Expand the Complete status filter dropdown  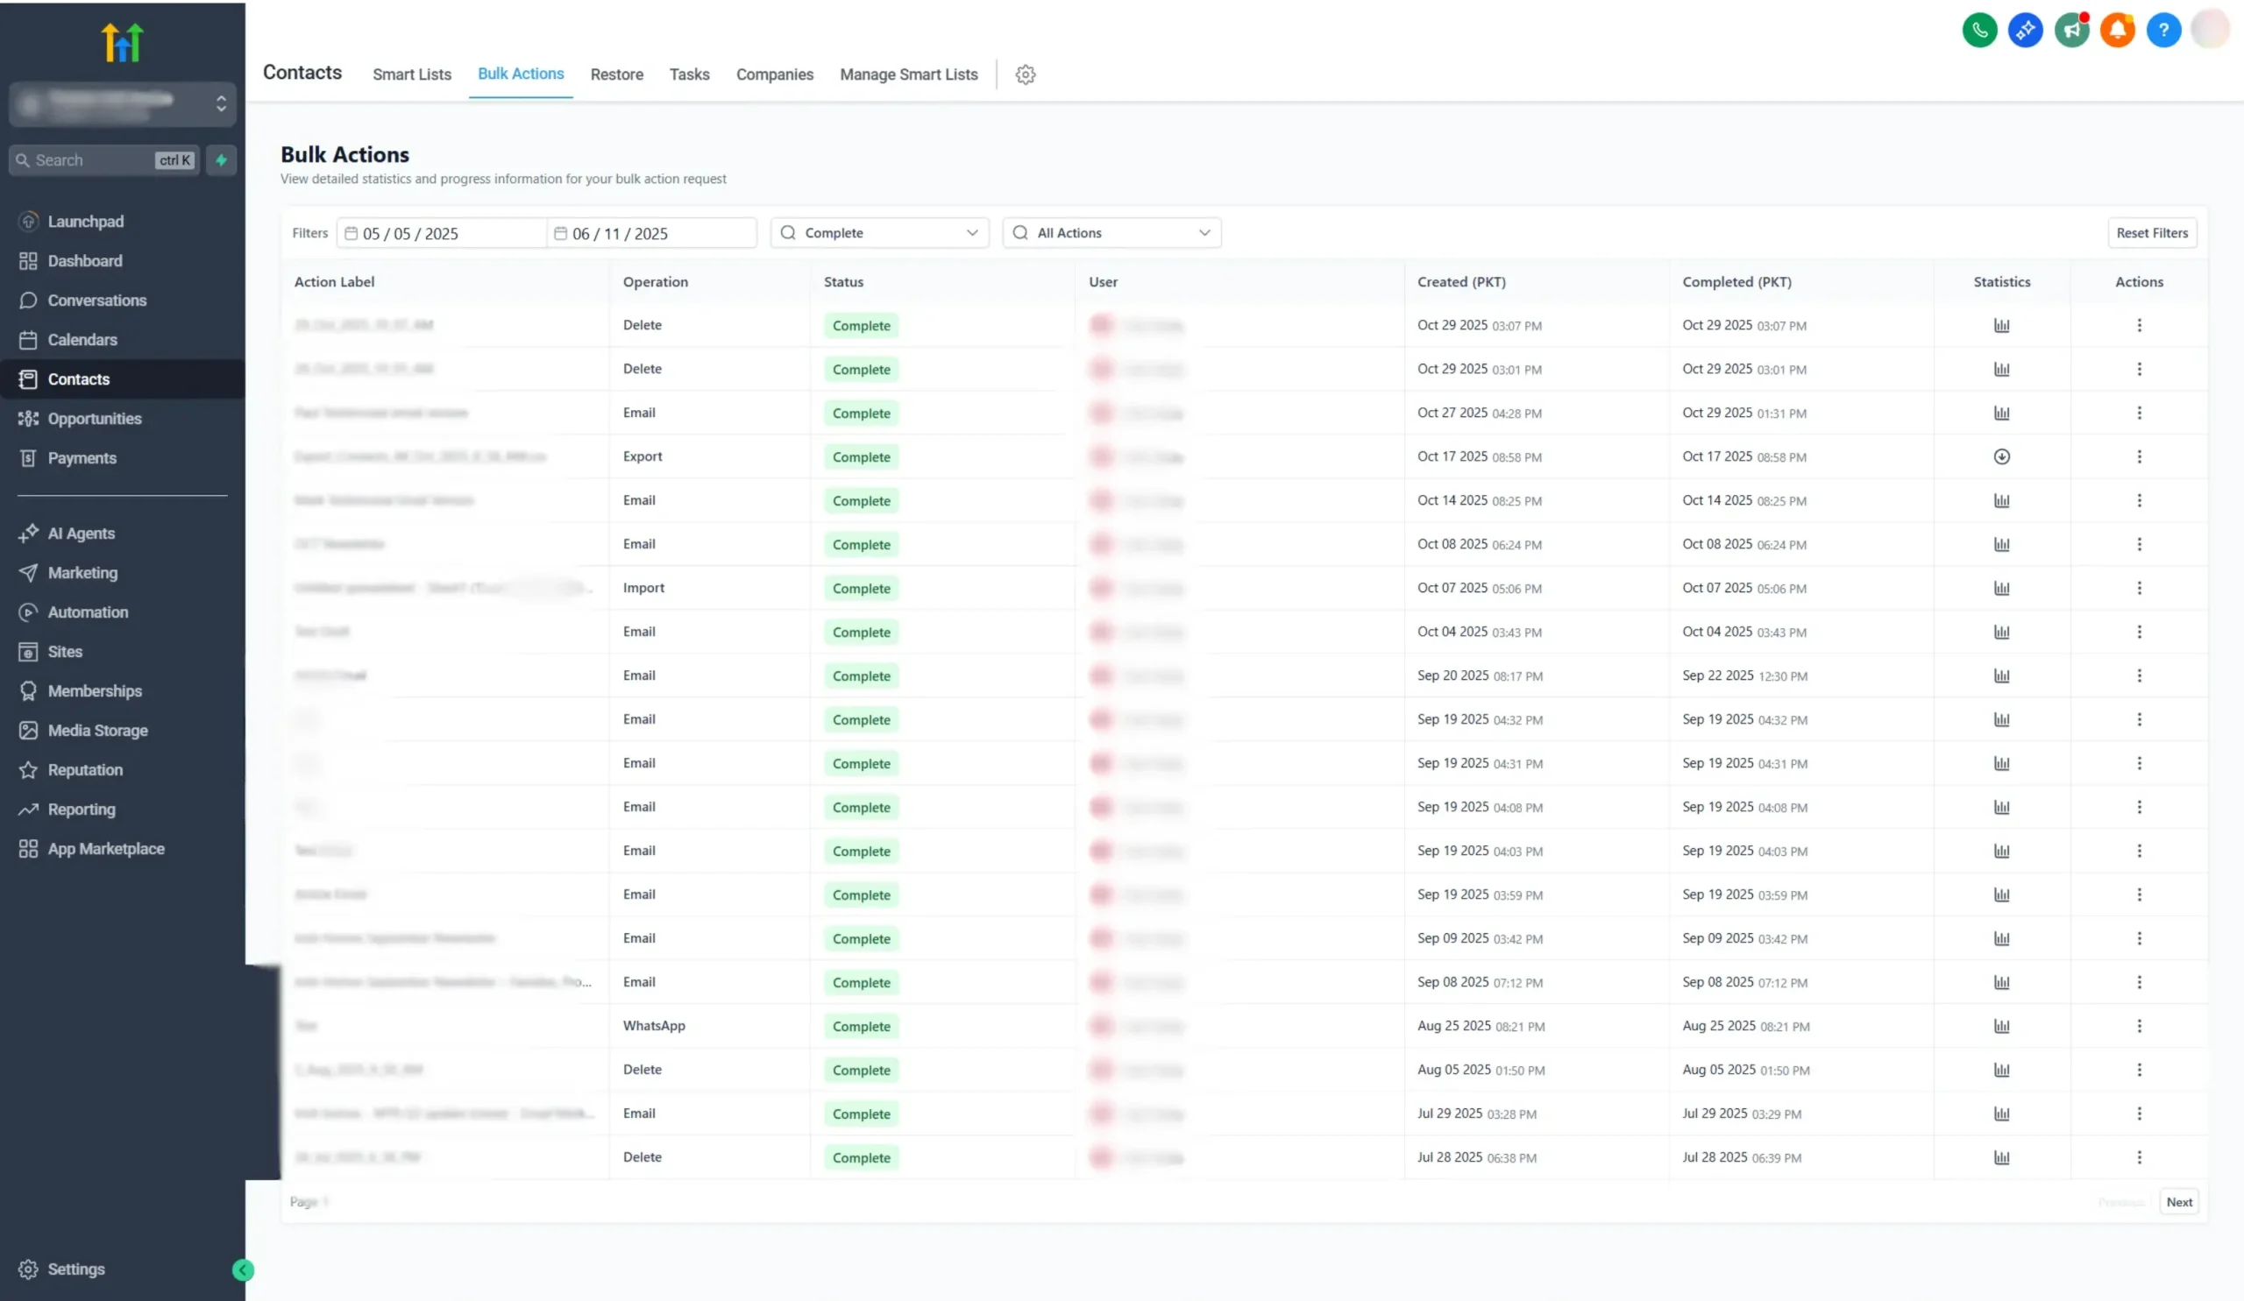pyautogui.click(x=879, y=233)
